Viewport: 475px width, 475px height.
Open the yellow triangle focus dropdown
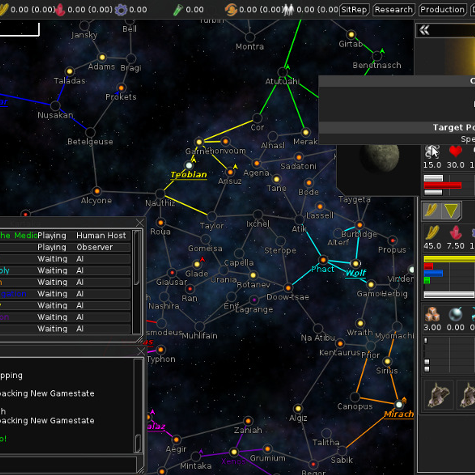451,211
